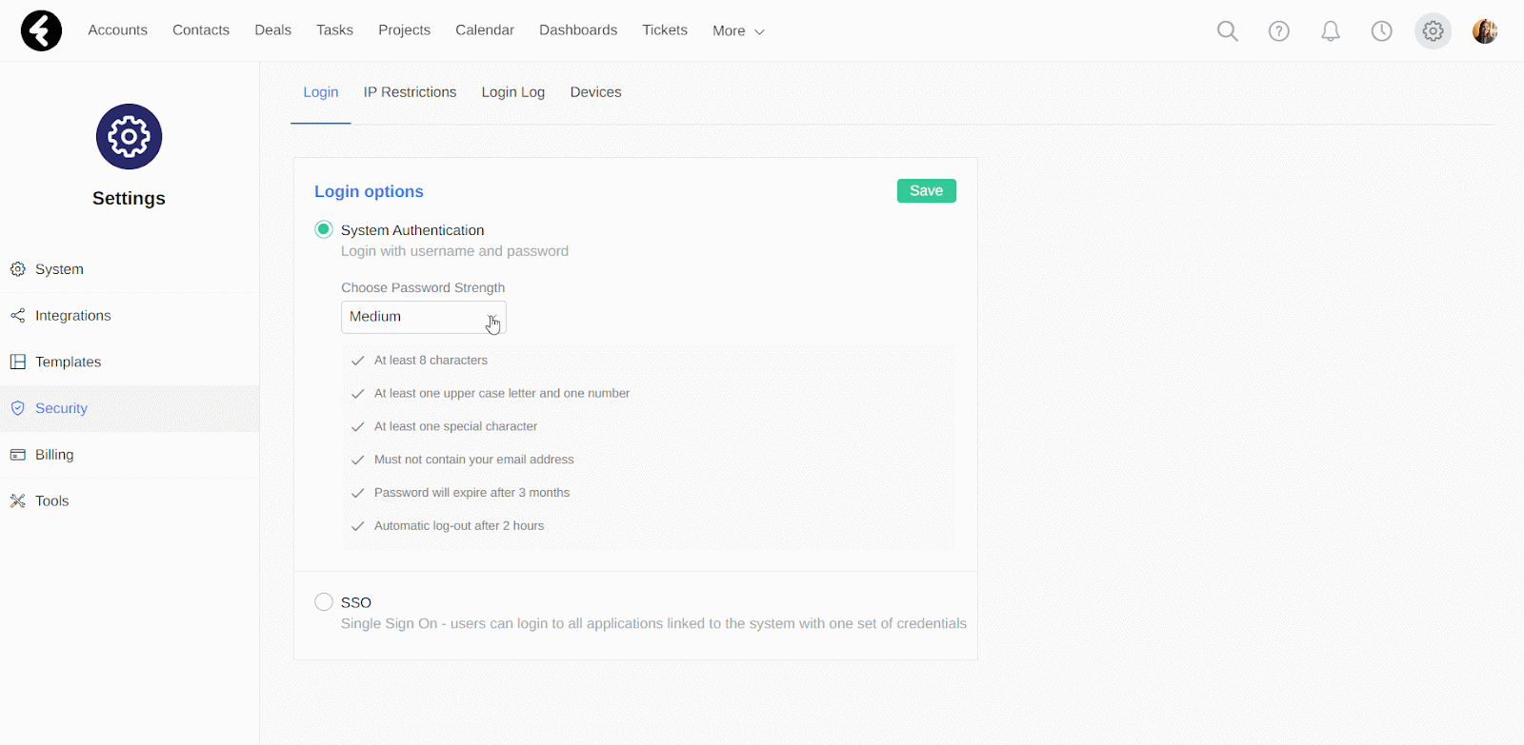The image size is (1524, 745).
Task: Switch to the Login Log tab
Action: [513, 92]
